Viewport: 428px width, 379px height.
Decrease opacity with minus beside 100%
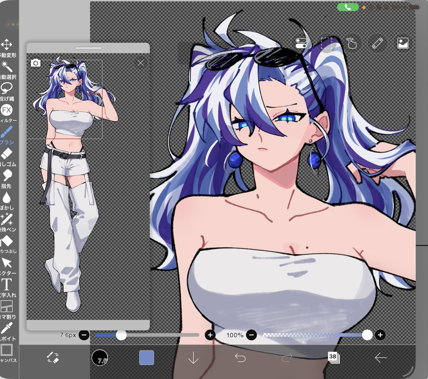click(x=251, y=335)
